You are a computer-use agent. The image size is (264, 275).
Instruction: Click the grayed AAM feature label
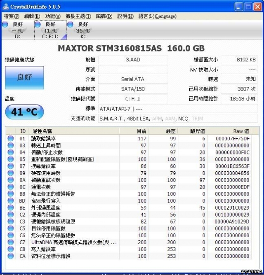click(x=170, y=119)
